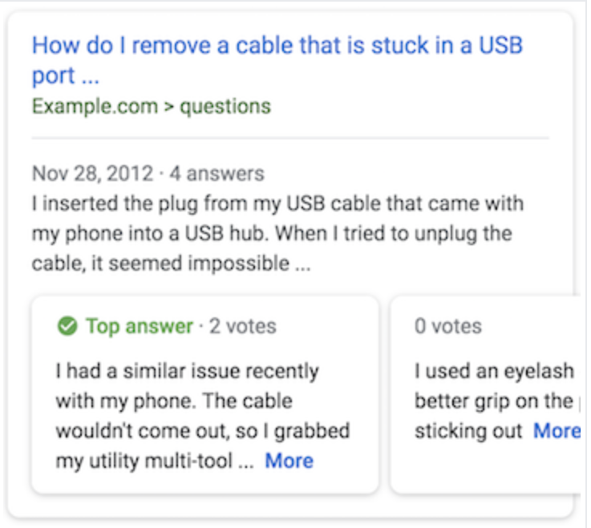Click the ">" separator in the breadcrumb
The width and height of the screenshot is (591, 528).
tap(168, 107)
